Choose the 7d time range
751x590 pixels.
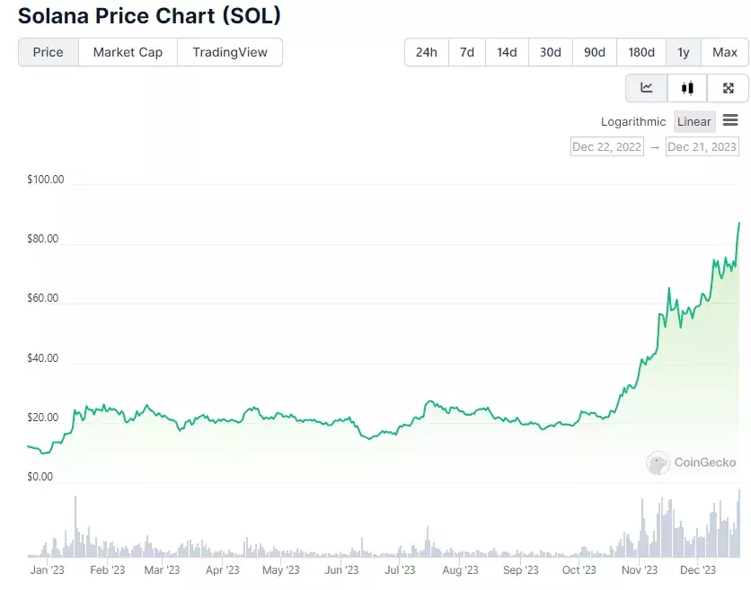tap(467, 52)
